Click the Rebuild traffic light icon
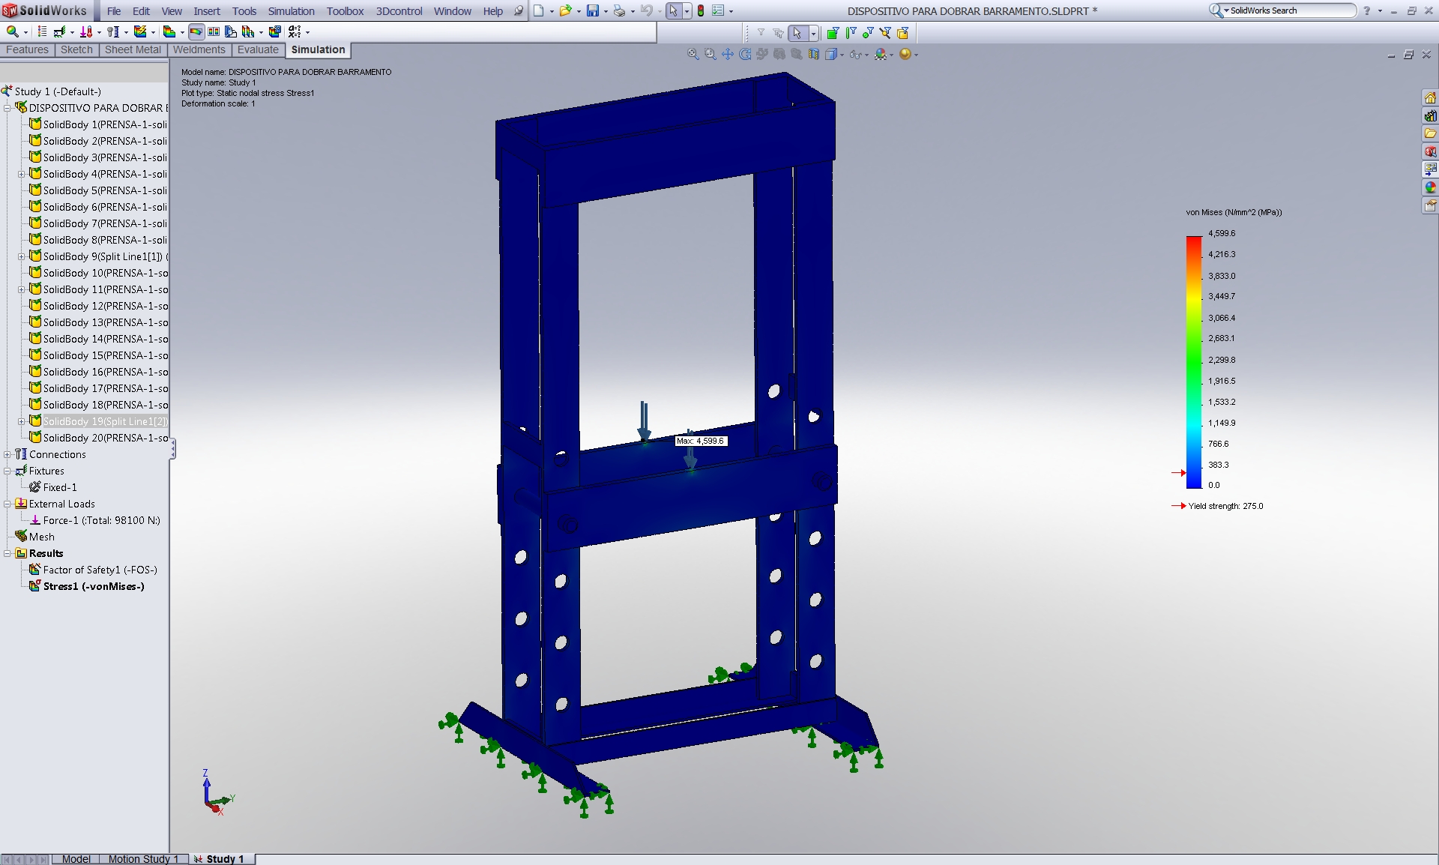This screenshot has width=1439, height=865. pos(700,10)
